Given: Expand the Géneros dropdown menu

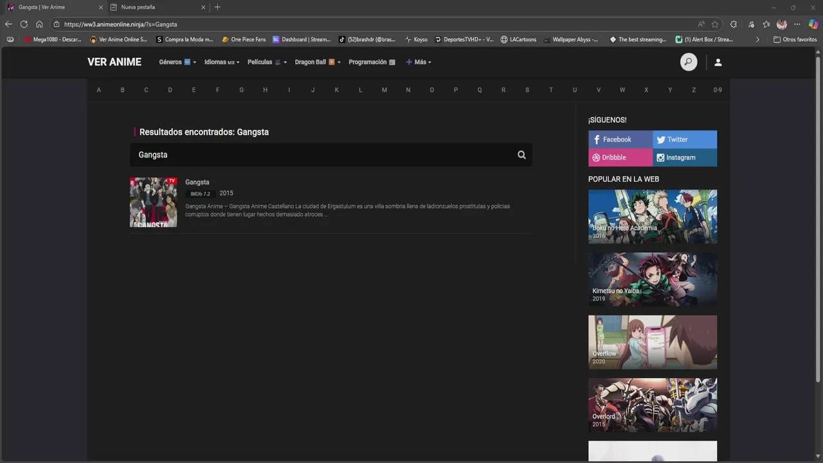Looking at the screenshot, I should pos(177,62).
